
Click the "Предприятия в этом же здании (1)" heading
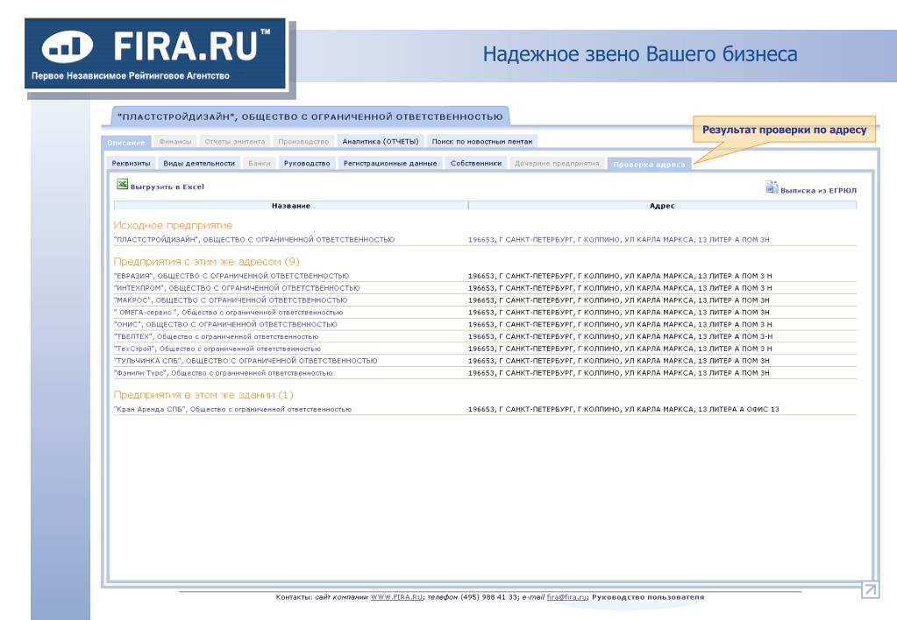[x=203, y=395]
